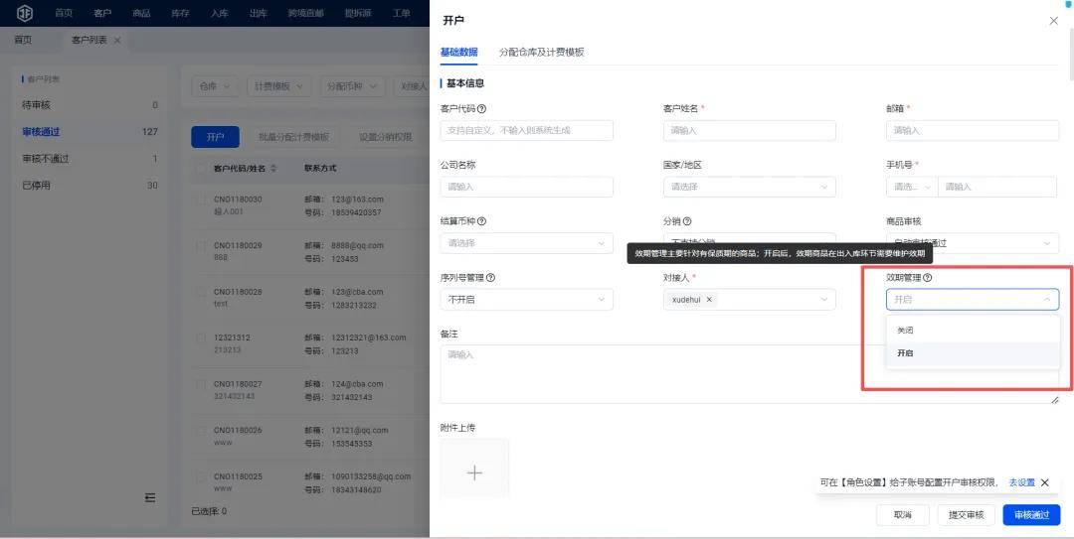1074x539 pixels.
Task: Check the row for CN01180029
Action: [201, 245]
